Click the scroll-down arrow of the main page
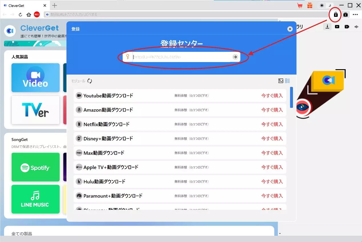The image size is (362, 242). 280,234
